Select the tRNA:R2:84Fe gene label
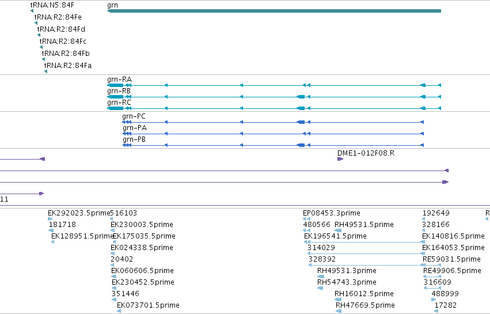 click(x=58, y=17)
